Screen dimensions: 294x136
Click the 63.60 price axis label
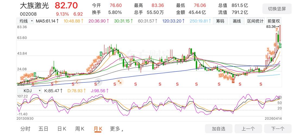[x=22, y=38]
